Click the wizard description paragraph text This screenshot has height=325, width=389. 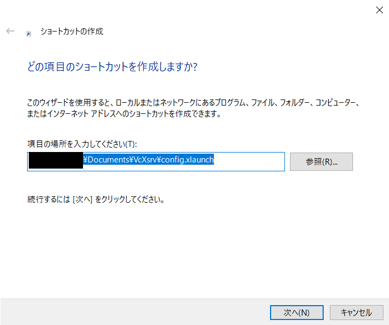193,108
